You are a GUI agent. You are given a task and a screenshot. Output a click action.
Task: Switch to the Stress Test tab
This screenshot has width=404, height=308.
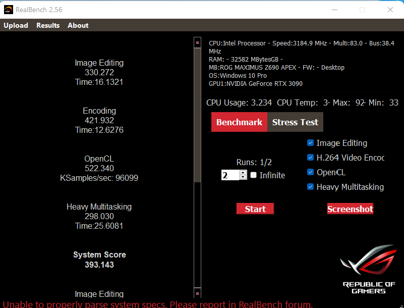point(295,122)
